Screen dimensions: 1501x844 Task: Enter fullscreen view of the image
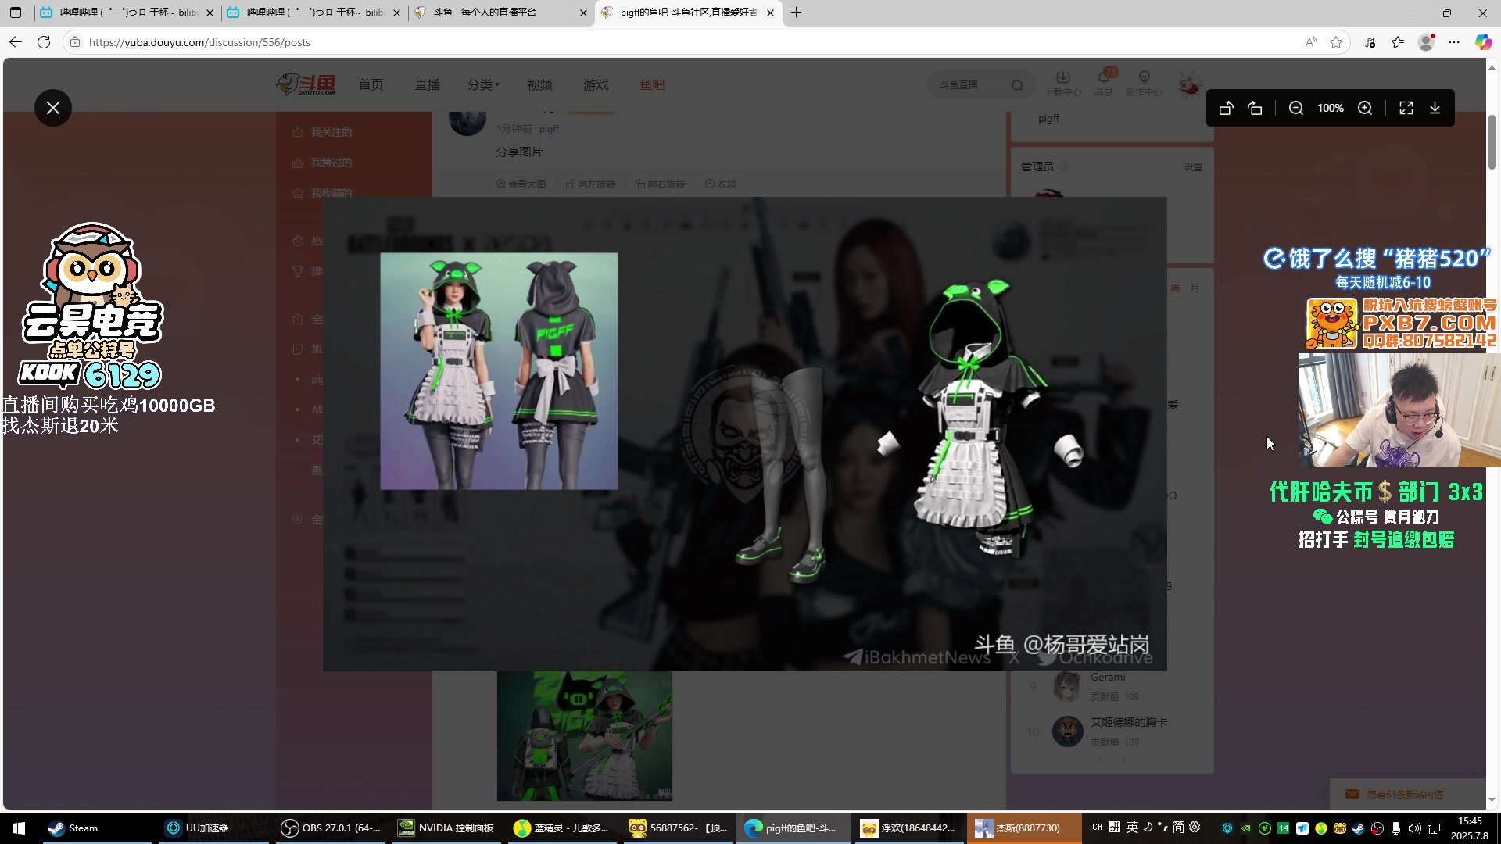tap(1406, 108)
